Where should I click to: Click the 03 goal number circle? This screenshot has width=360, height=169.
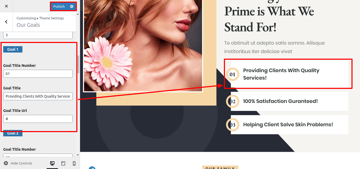click(x=232, y=125)
